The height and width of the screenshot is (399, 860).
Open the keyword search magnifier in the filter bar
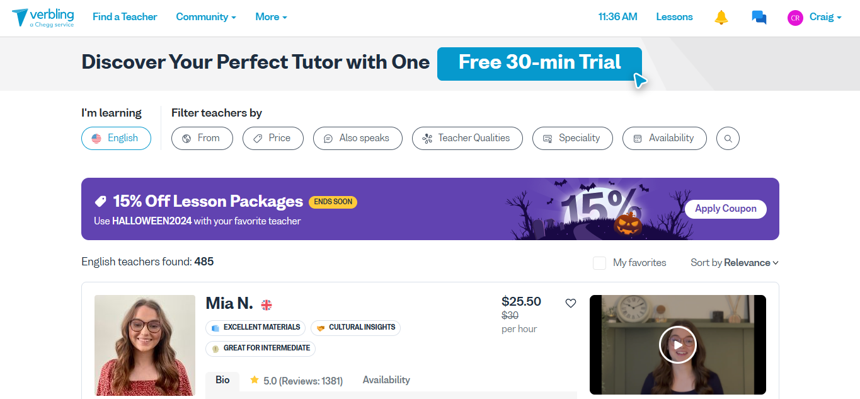(x=728, y=138)
